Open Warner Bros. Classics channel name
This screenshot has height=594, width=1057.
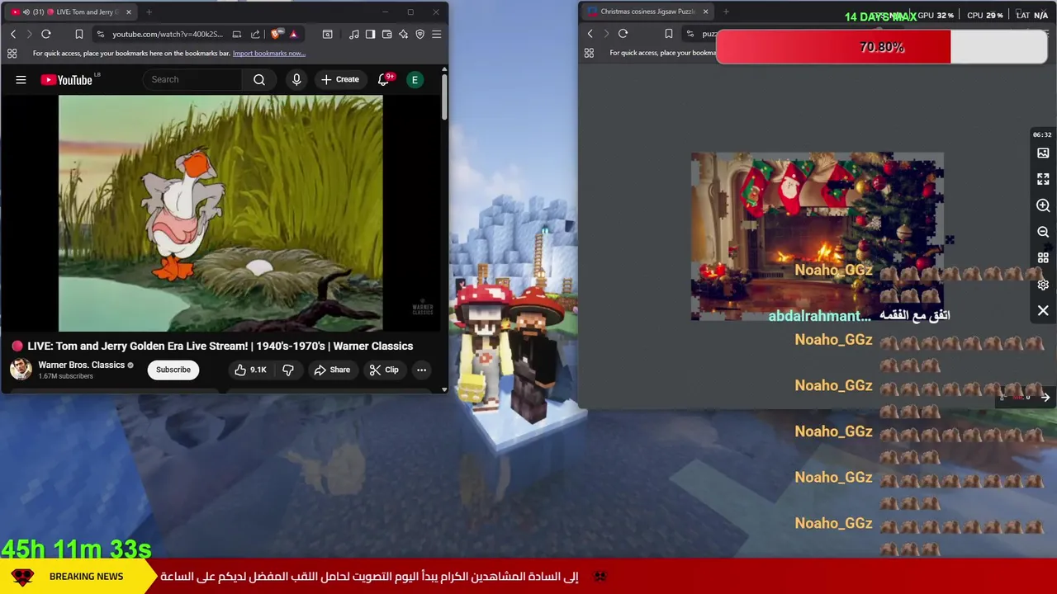click(81, 365)
